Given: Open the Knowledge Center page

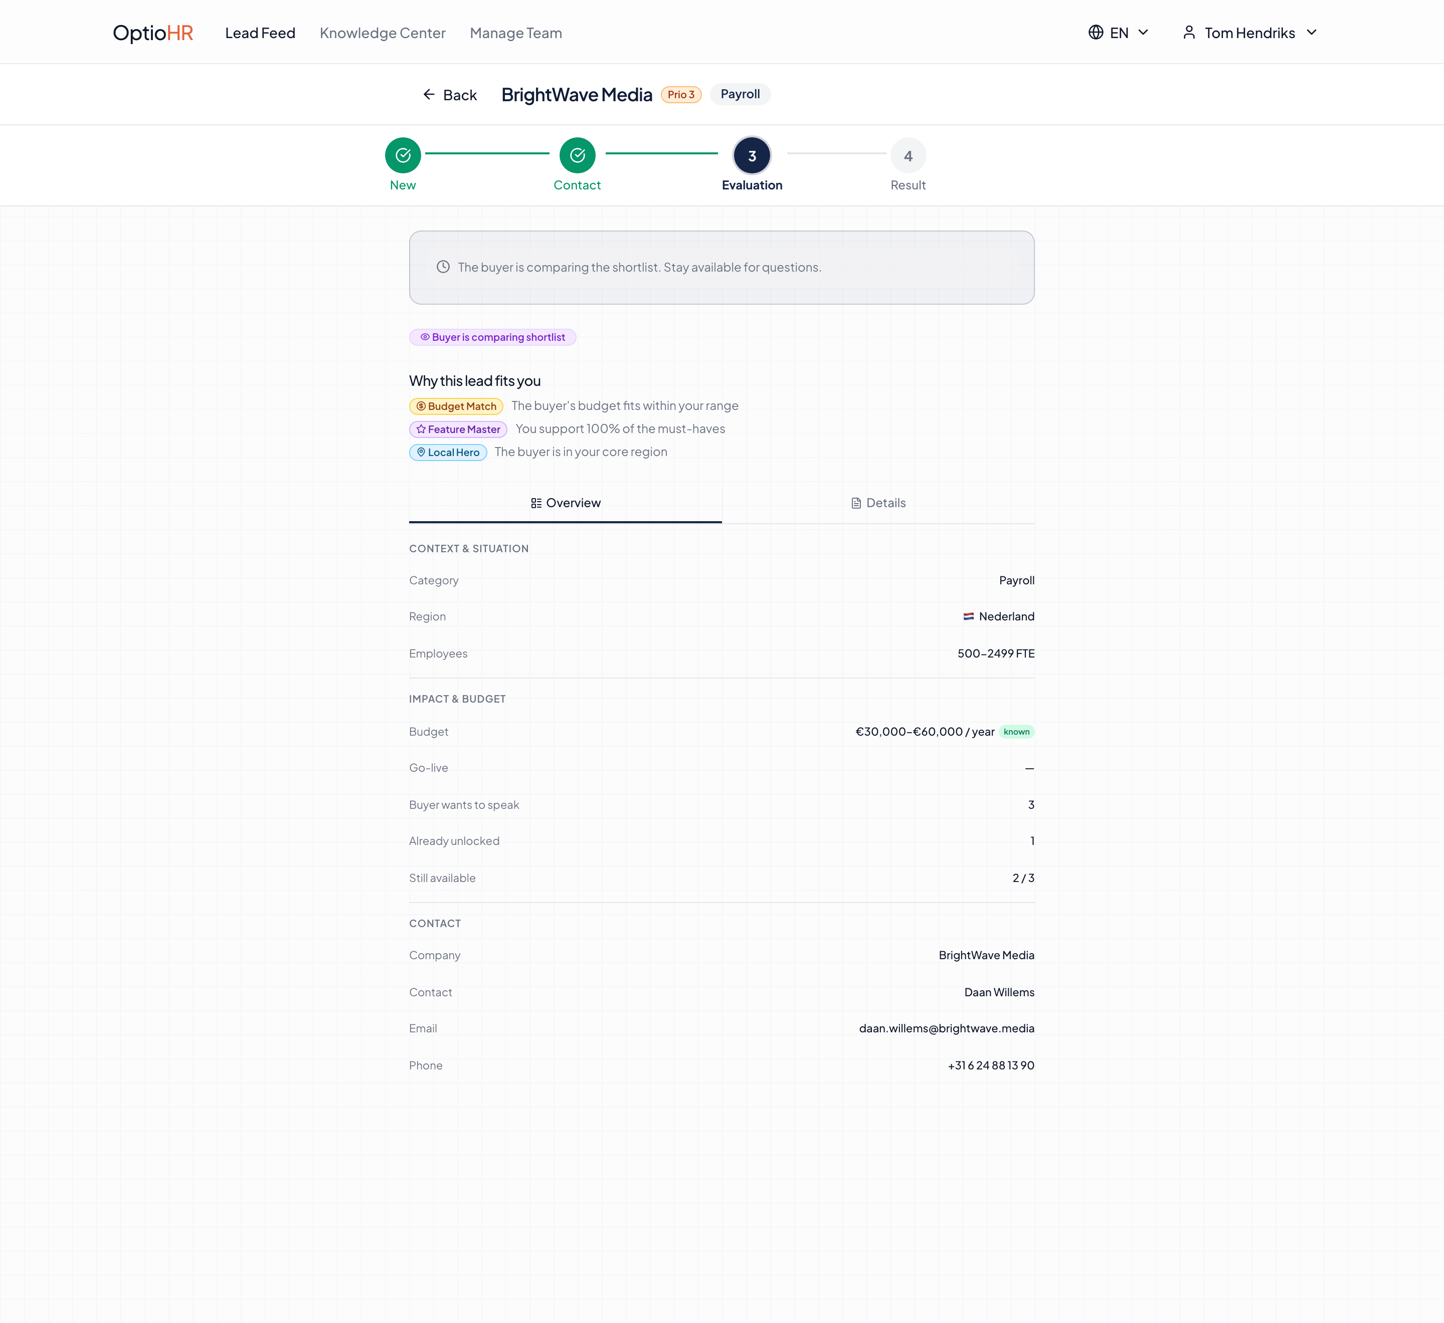Looking at the screenshot, I should coord(383,33).
